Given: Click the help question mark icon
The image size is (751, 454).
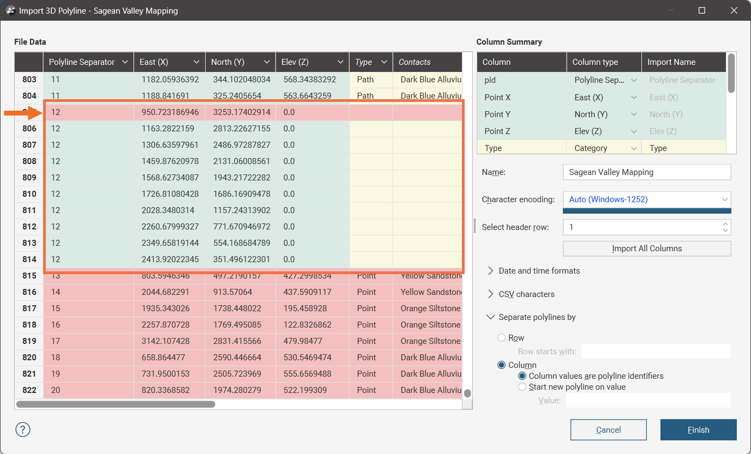Looking at the screenshot, I should 23,429.
